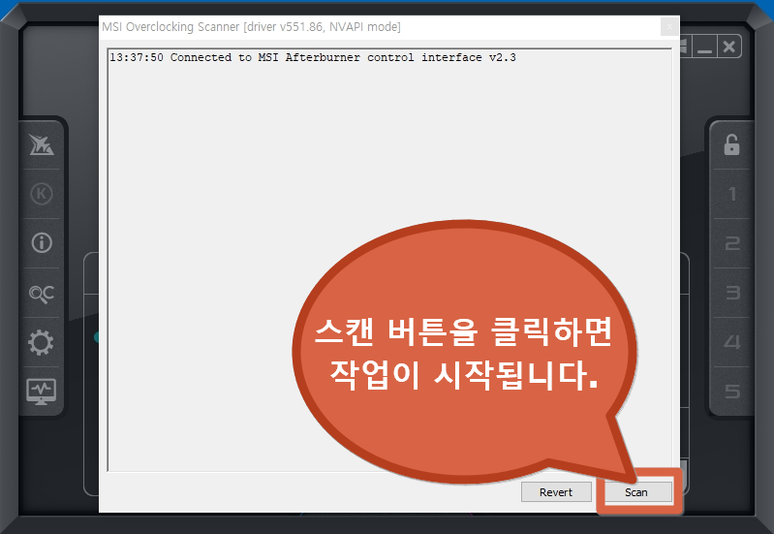Viewport: 774px width, 534px height.
Task: Open the hardware monitor icon
Action: 41,392
